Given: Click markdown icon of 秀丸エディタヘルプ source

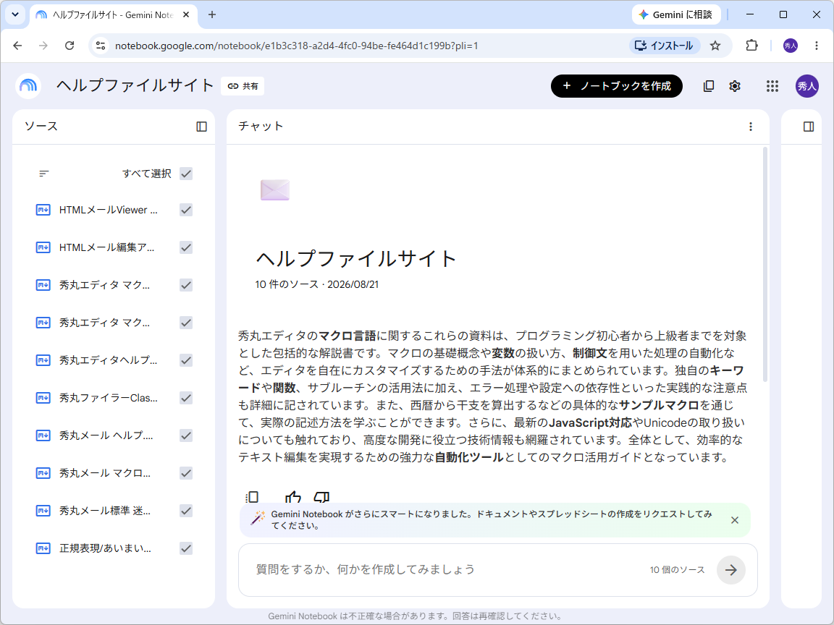Looking at the screenshot, I should (43, 360).
